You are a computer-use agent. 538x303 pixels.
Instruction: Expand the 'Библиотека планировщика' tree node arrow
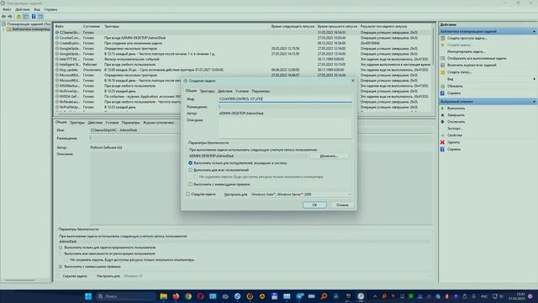pos(3,29)
